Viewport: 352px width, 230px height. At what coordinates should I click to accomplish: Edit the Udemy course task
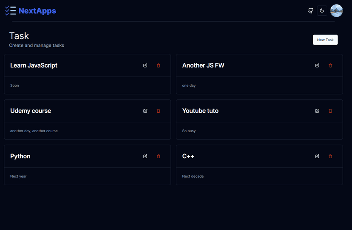[x=145, y=111]
